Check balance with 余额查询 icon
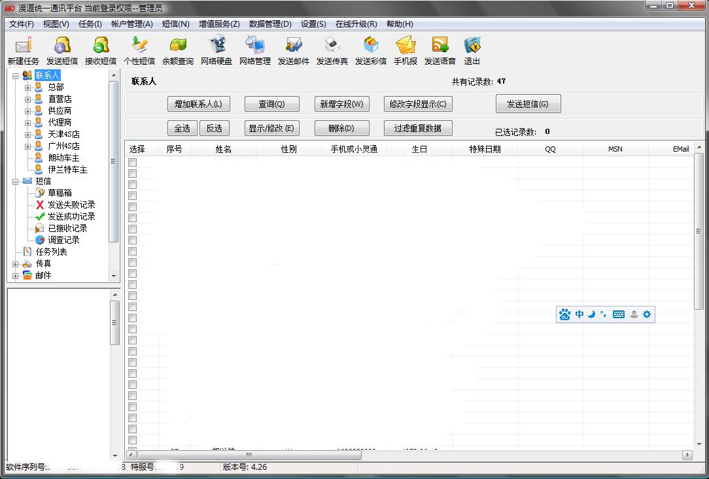709x479 pixels. coord(178,50)
